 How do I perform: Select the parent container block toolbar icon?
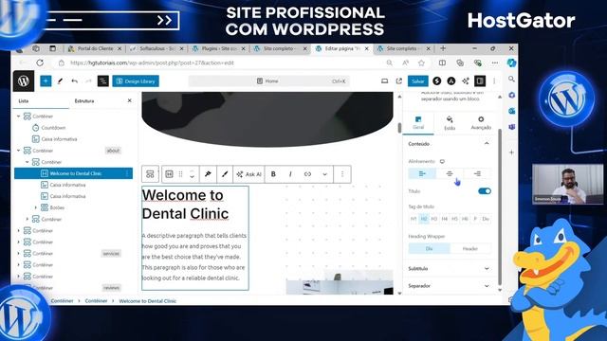click(x=150, y=174)
